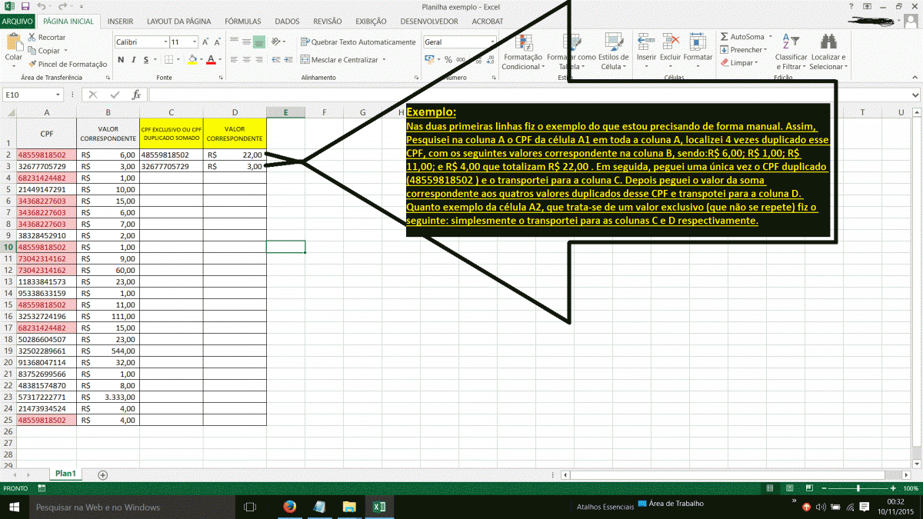
Task: Toggle bold (N) formatting
Action: (x=121, y=60)
